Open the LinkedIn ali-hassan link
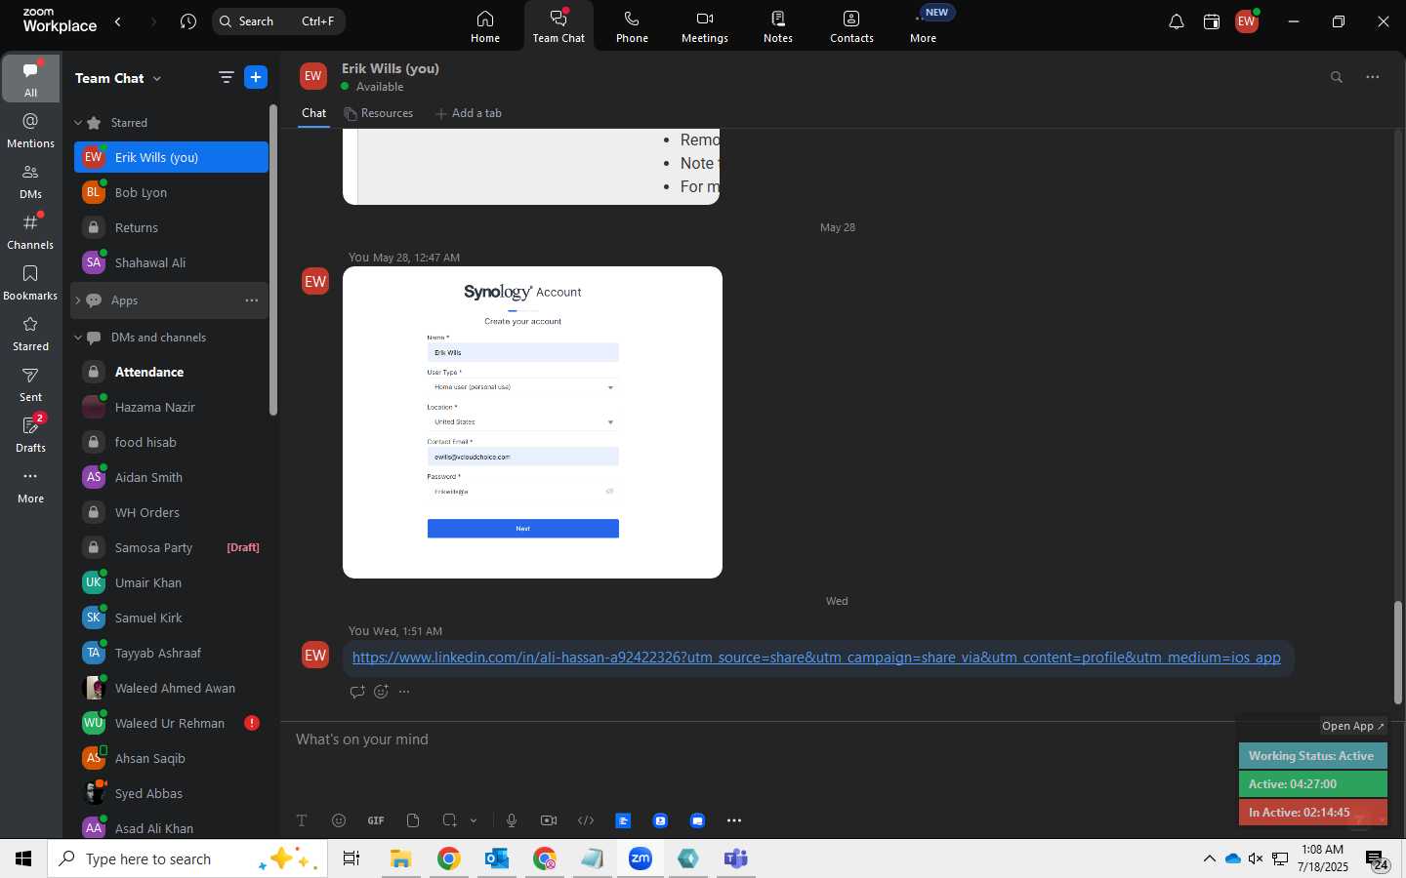This screenshot has height=878, width=1406. point(816,658)
